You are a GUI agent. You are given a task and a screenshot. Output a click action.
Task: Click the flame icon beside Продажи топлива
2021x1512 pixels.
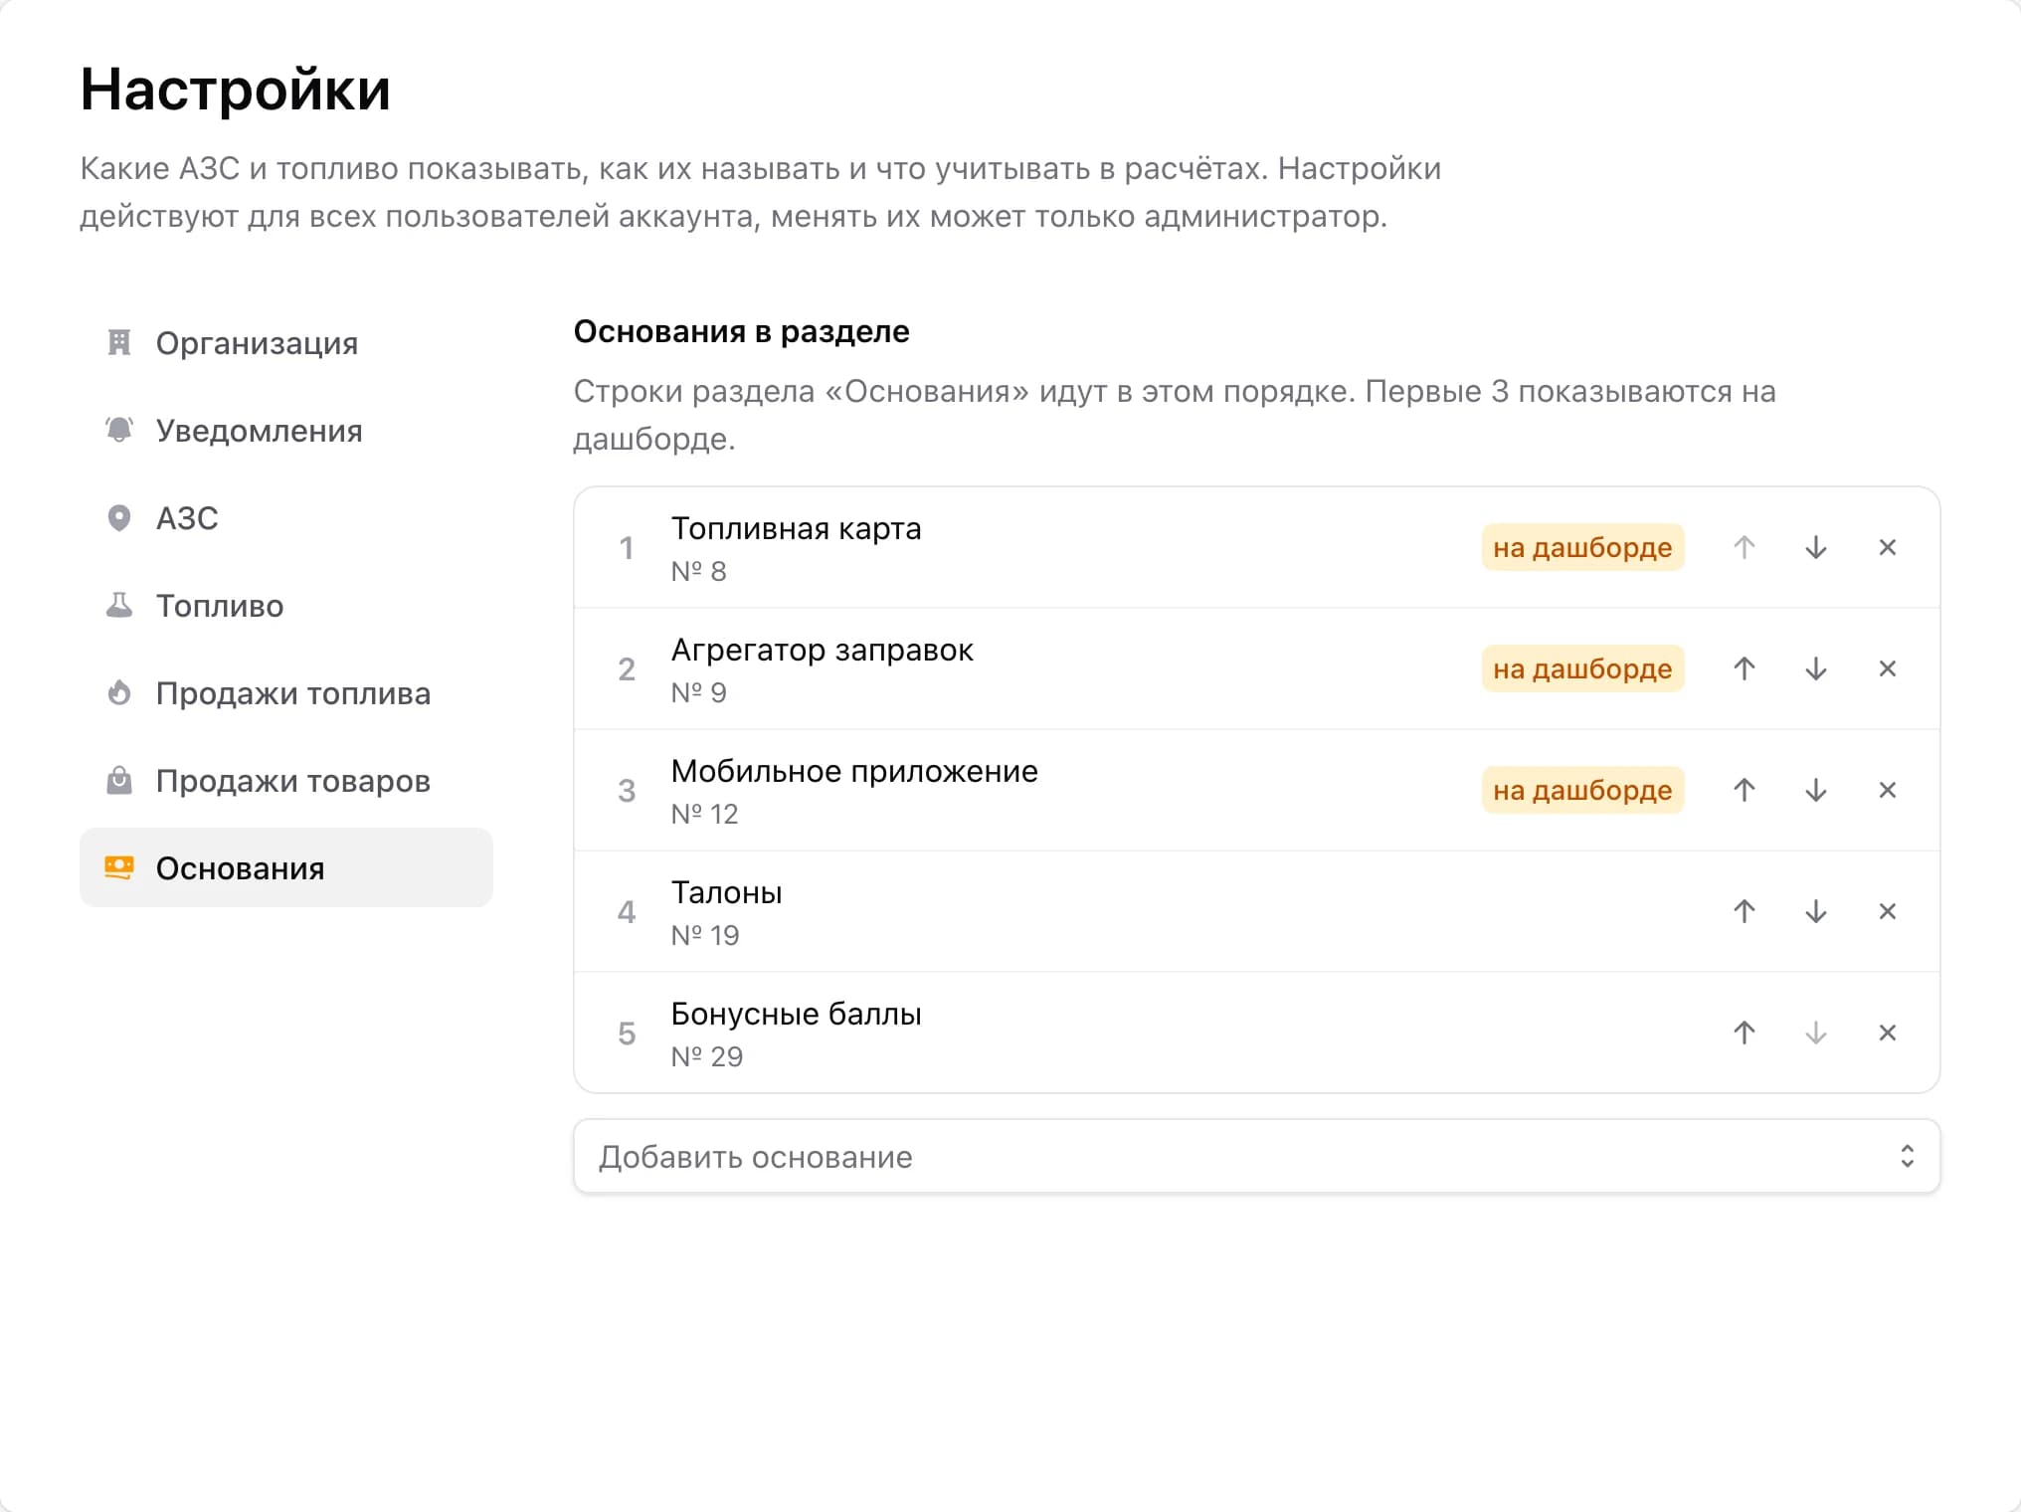119,692
